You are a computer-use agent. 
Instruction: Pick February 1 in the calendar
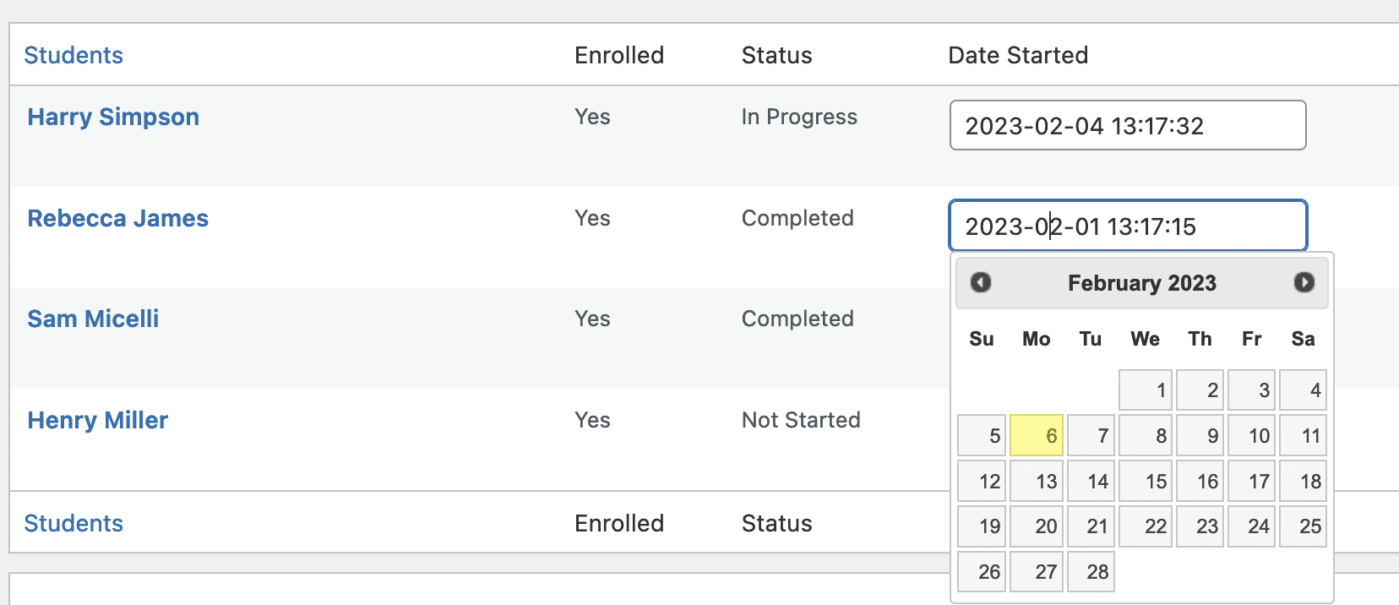click(x=1146, y=390)
